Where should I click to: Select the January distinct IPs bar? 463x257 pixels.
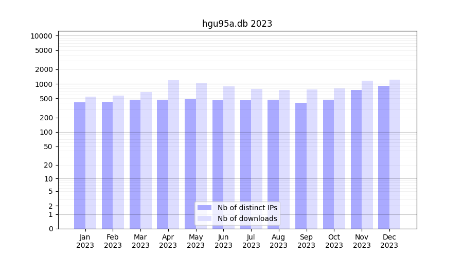80,166
